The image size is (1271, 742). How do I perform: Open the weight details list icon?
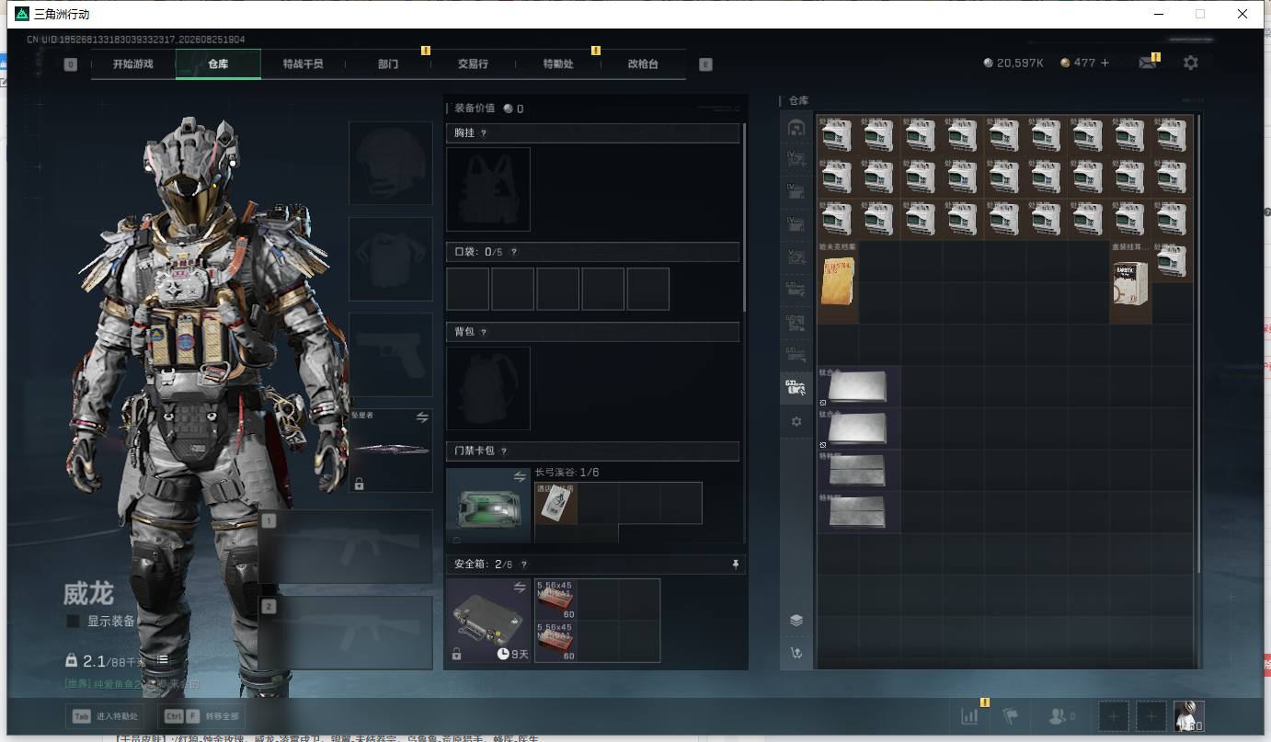[x=162, y=659]
